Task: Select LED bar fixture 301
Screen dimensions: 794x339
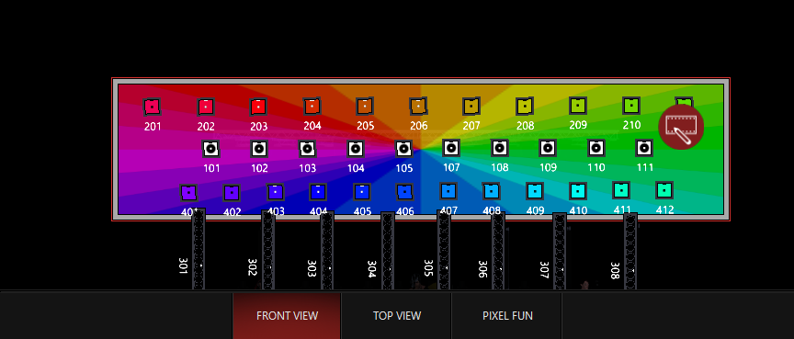Action: [198, 249]
